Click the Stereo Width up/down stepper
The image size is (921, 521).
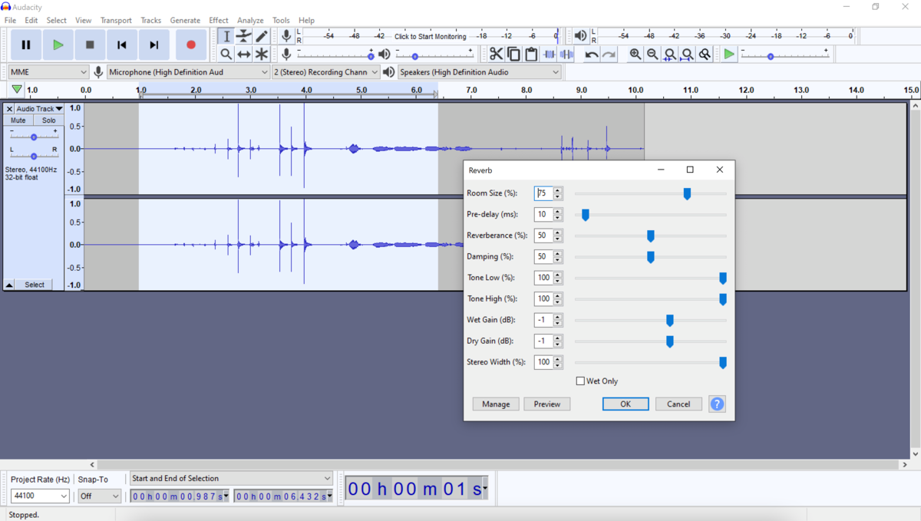(x=558, y=362)
